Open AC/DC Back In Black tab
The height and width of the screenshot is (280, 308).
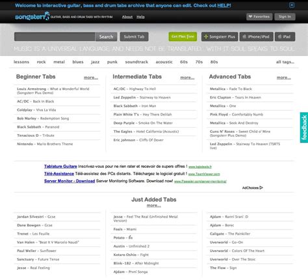[36, 101]
